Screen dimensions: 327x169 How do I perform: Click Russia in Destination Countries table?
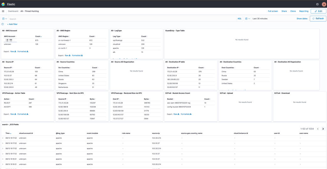224,75
